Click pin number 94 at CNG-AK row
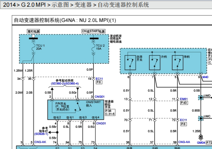The height and width of the screenshot is (149, 212). pos(67,142)
